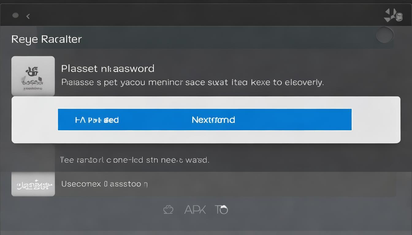Click the "Plasset nkaasword" heading
The image size is (412, 235).
point(108,68)
